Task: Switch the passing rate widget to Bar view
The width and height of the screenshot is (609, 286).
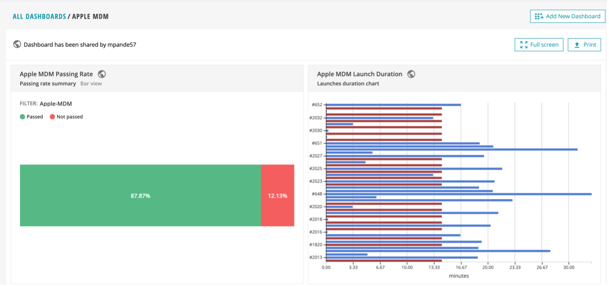Action: coord(92,83)
